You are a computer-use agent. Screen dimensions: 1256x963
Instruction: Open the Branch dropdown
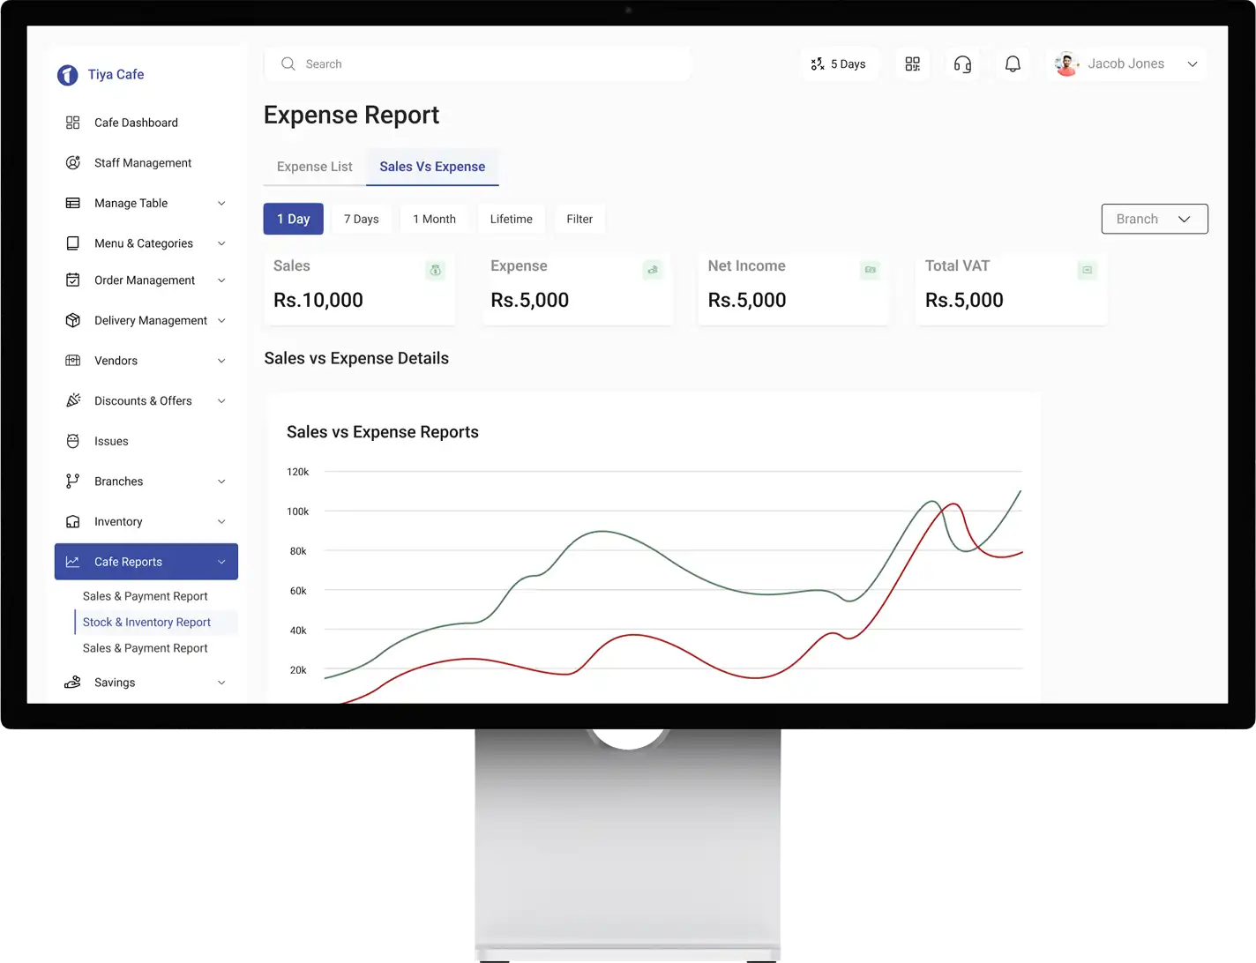(1154, 219)
